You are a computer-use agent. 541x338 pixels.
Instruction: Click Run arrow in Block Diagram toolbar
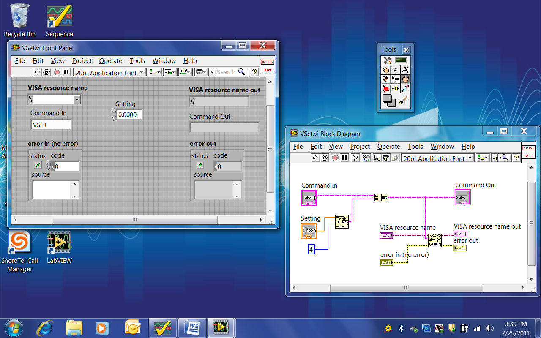[x=315, y=158]
